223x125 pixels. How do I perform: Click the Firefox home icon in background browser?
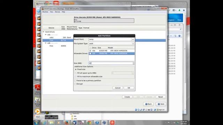184,10
